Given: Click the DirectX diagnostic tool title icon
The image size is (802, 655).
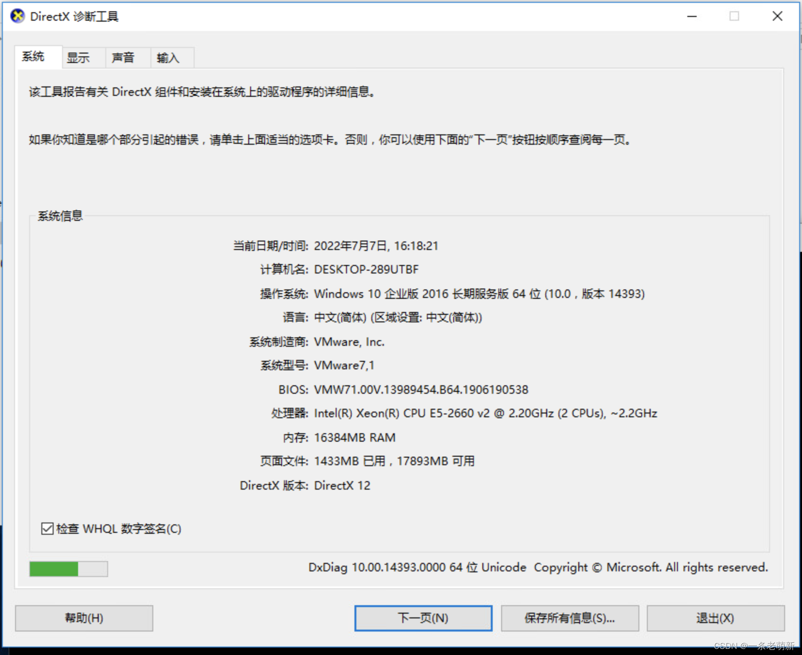Looking at the screenshot, I should click(x=17, y=16).
